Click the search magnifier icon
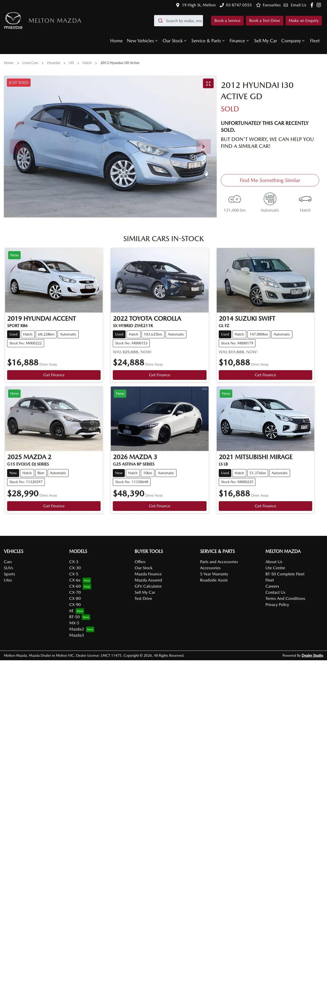Image resolution: width=327 pixels, height=982 pixels. [160, 21]
